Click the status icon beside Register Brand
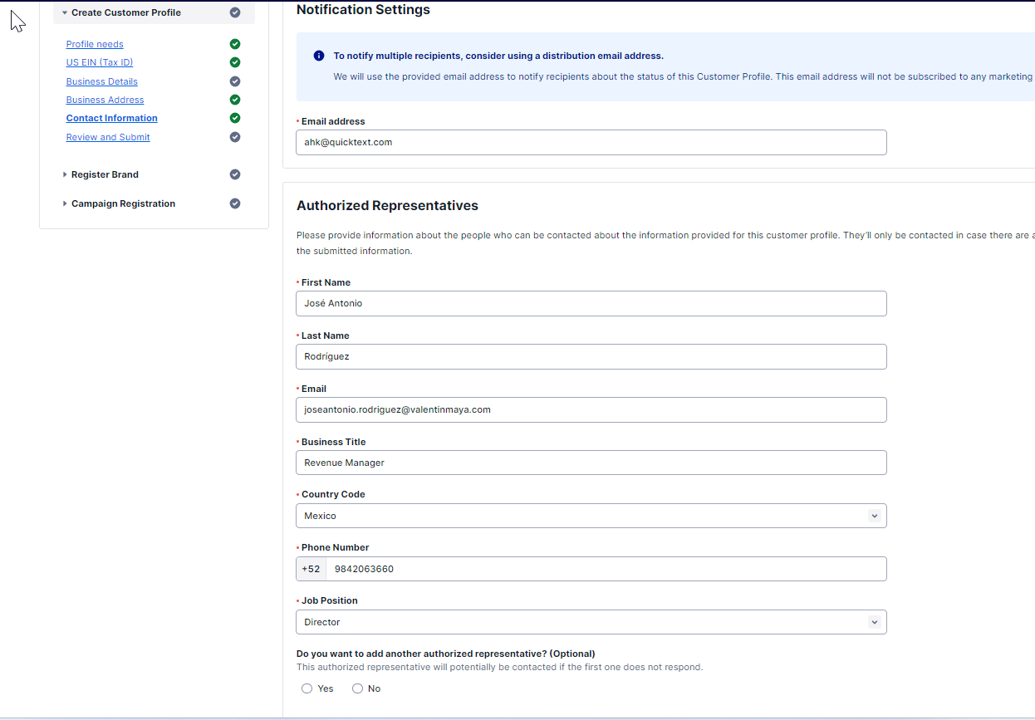The width and height of the screenshot is (1035, 720). point(235,174)
